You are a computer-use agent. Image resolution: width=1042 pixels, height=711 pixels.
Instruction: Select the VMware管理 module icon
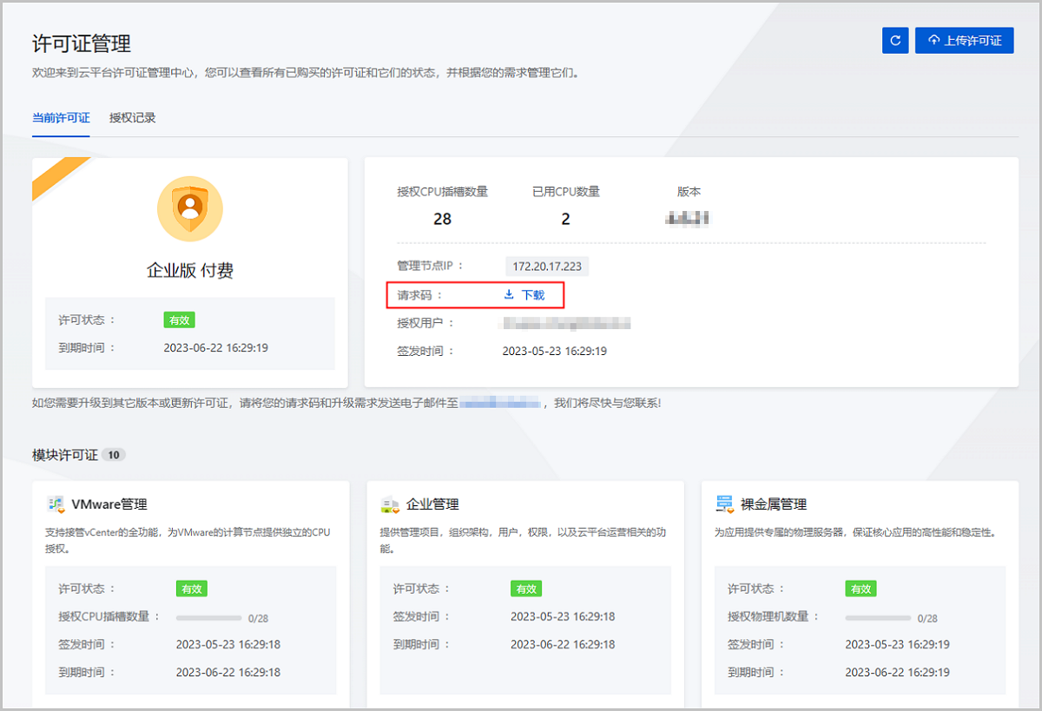click(56, 504)
